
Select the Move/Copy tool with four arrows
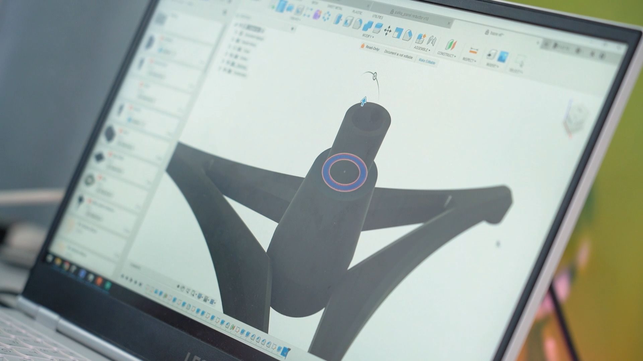(387, 31)
